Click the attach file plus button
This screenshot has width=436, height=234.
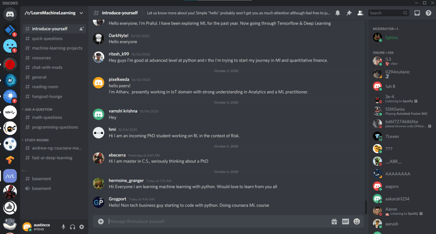(101, 221)
